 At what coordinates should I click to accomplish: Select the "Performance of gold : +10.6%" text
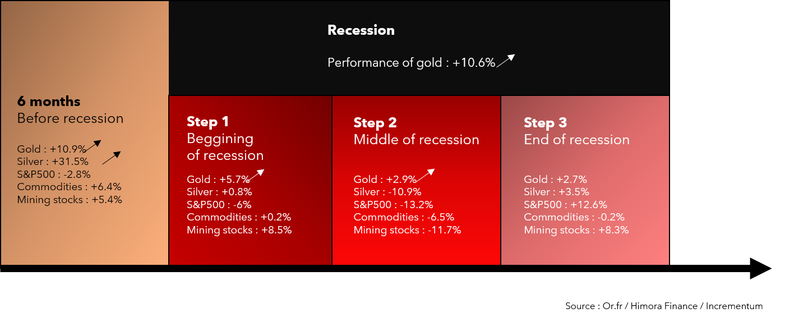[411, 63]
